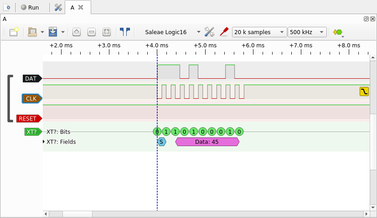Image resolution: width=377 pixels, height=218 pixels.
Task: Open a session file via the folder icon
Action: pos(32,32)
